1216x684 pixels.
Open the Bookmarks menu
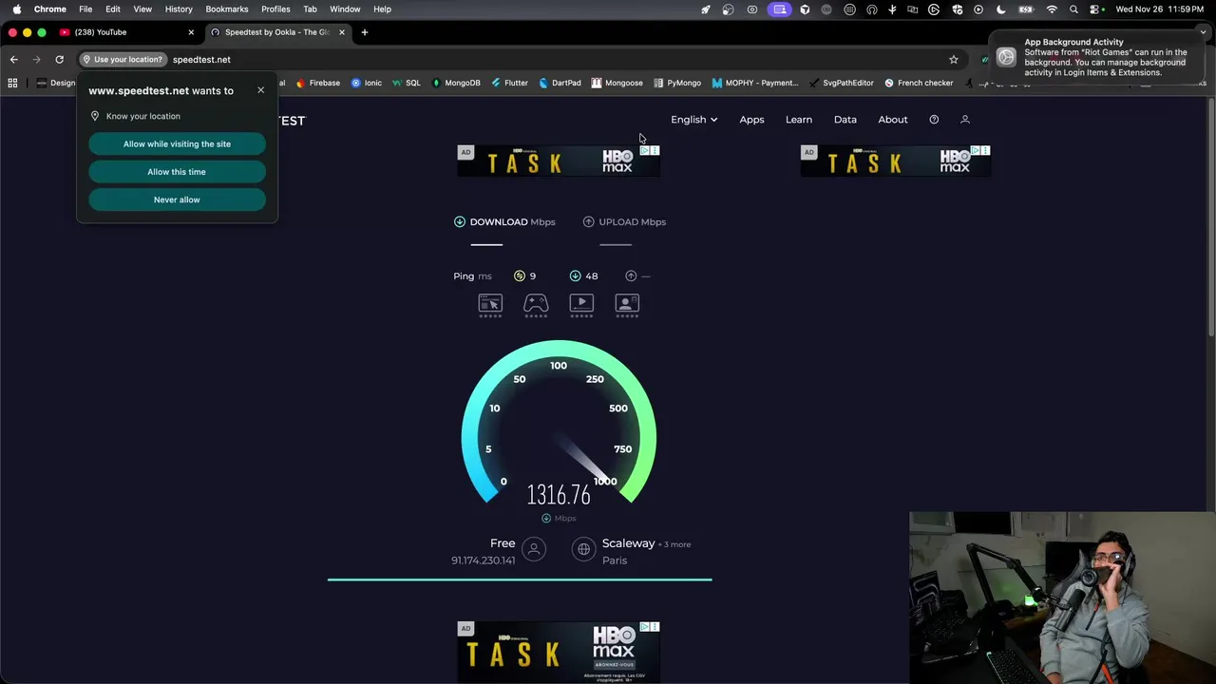pos(227,9)
